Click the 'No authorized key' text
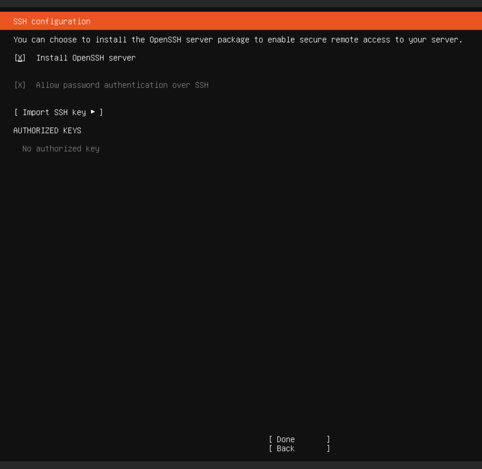 coord(61,149)
